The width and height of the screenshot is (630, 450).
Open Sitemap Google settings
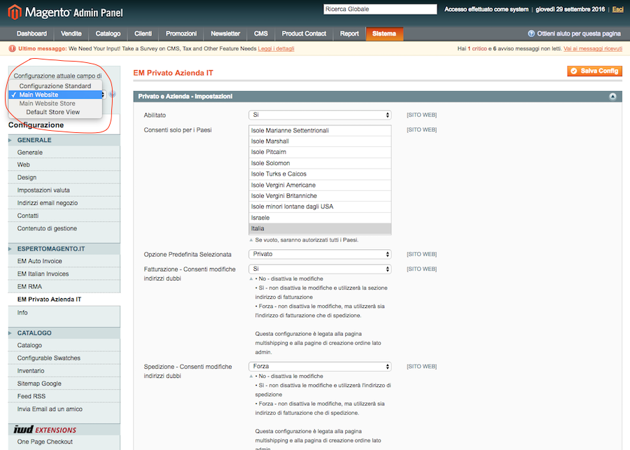[x=39, y=384]
